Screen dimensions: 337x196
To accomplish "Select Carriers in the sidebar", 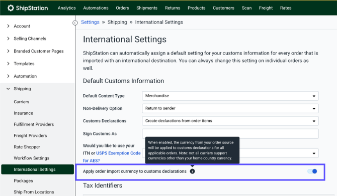I will click(x=21, y=102).
